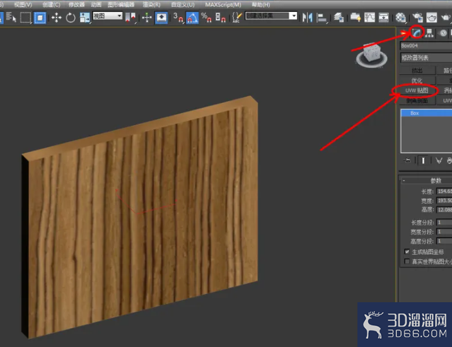Apply the UVW 贴图 modifier button
452x347 pixels.
click(417, 91)
